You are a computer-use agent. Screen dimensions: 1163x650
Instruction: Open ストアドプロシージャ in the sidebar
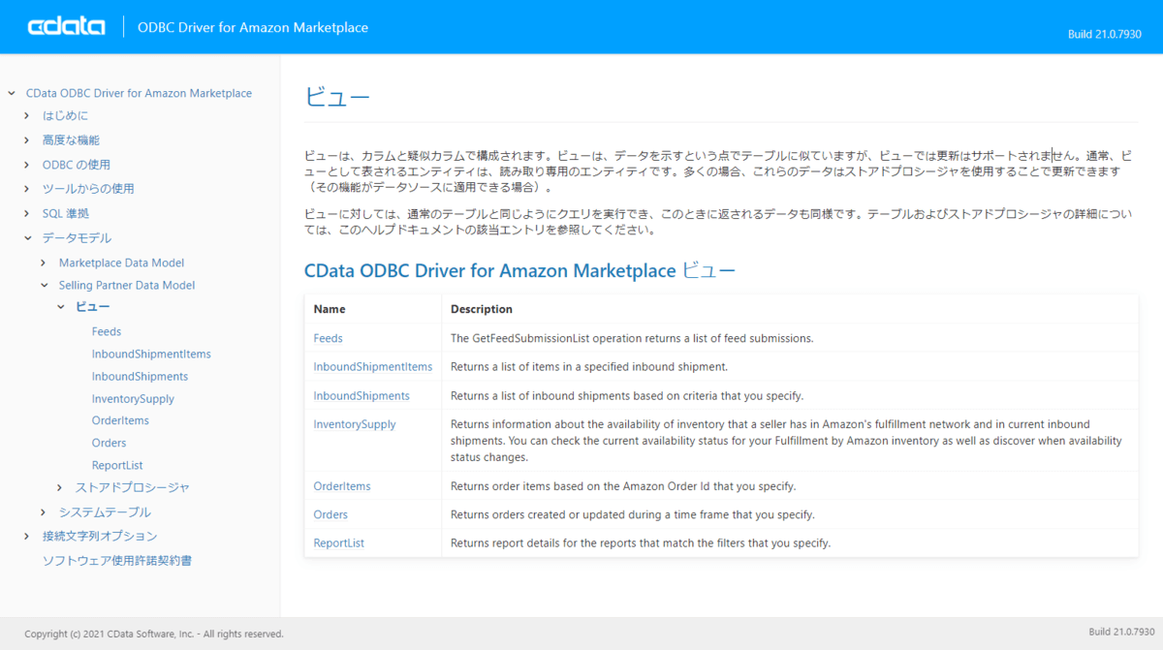pyautogui.click(x=133, y=488)
